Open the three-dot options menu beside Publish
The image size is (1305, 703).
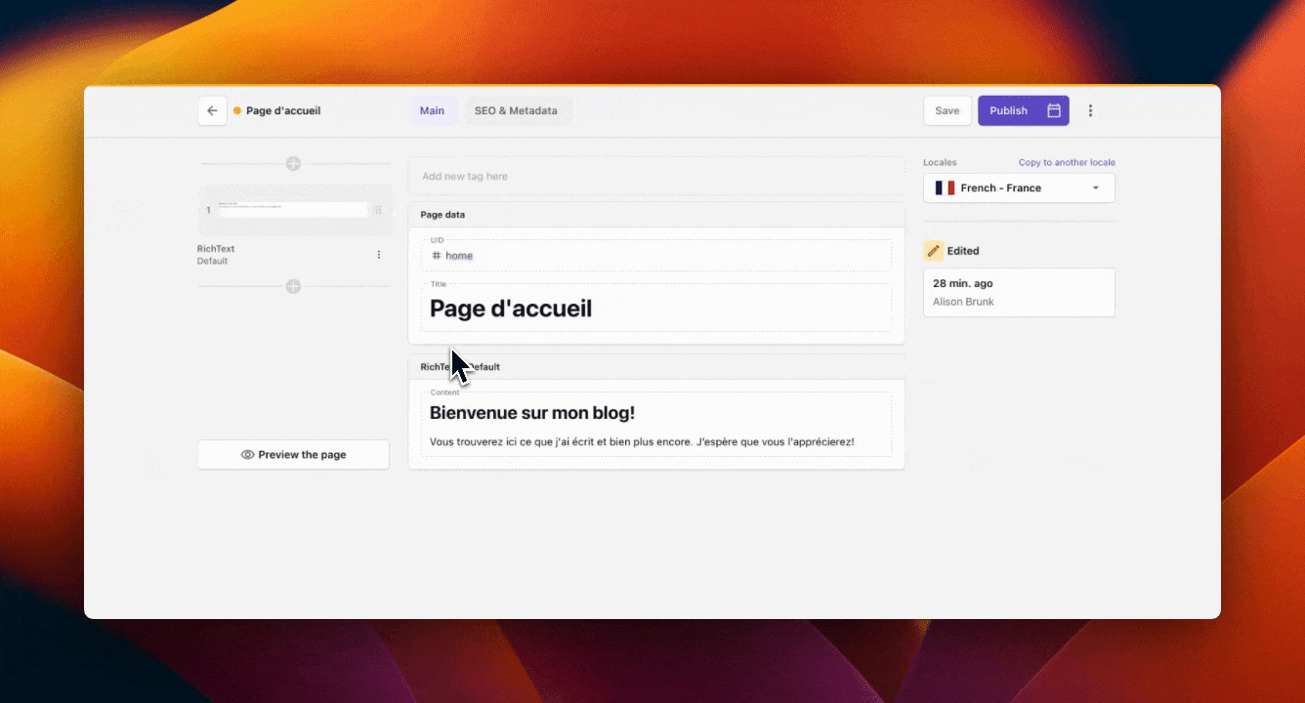pyautogui.click(x=1090, y=110)
